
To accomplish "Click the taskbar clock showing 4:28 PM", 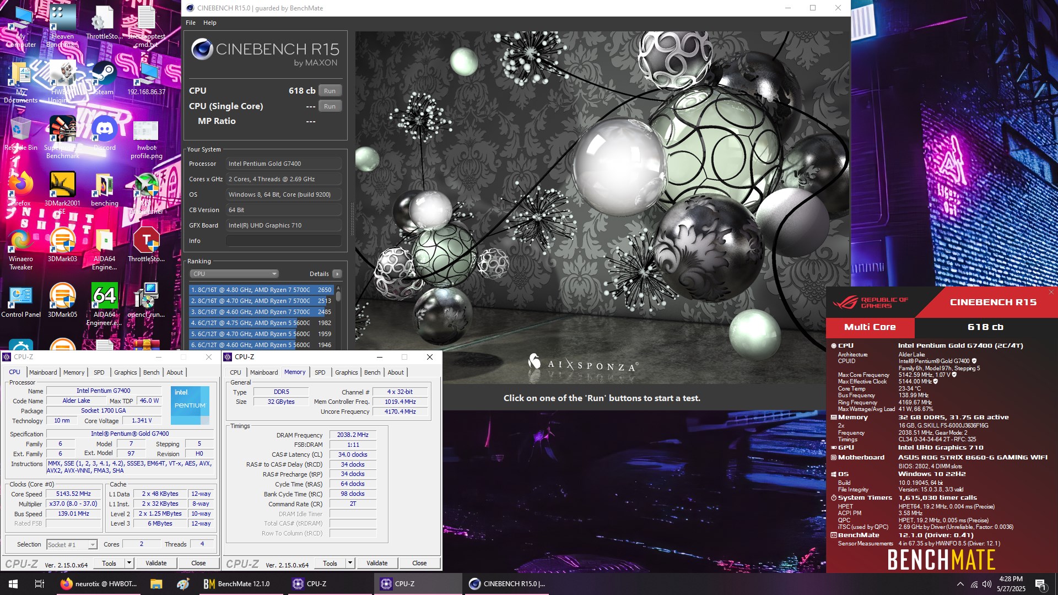I will click(x=1011, y=584).
